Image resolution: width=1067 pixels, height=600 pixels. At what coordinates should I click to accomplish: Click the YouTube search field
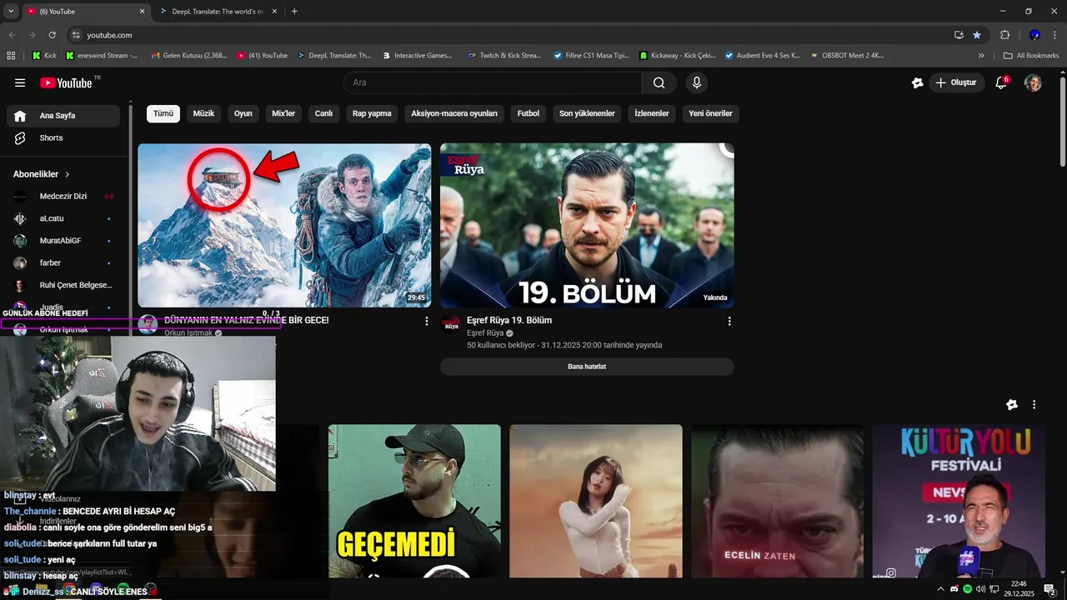(x=493, y=82)
